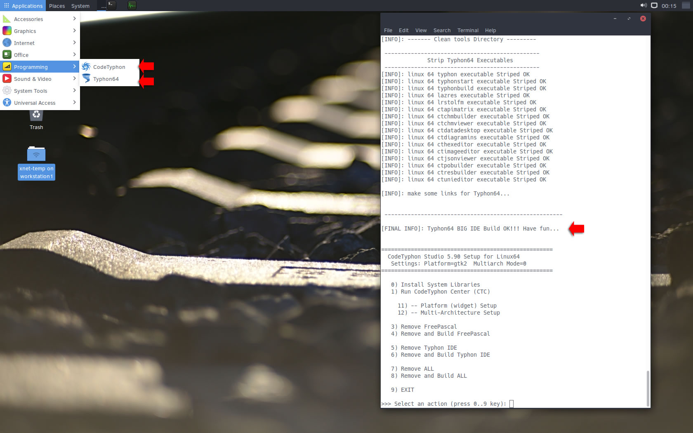Click Places in the top panel
This screenshot has width=693, height=433.
tap(57, 6)
